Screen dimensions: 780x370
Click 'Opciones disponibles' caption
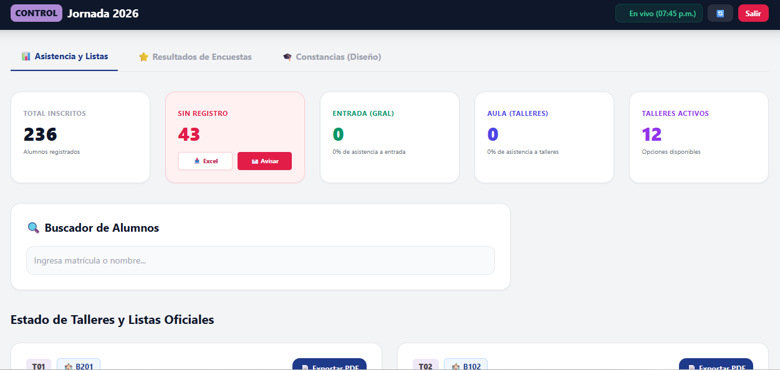(672, 152)
